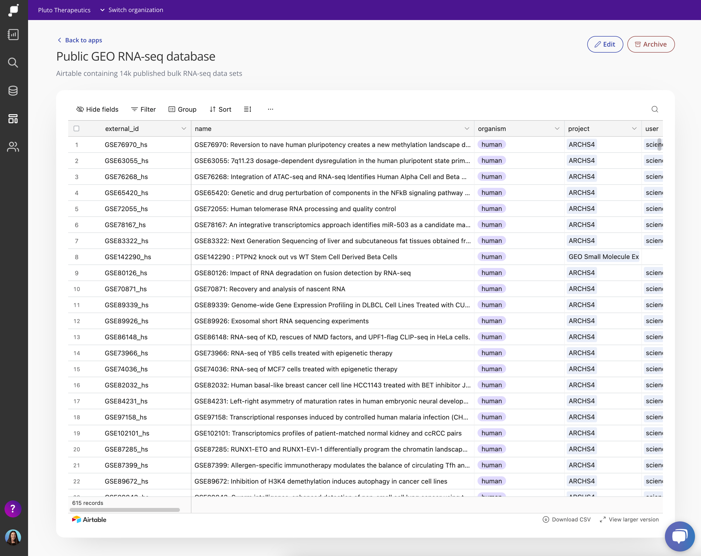Open the row height toolbar icon
The image size is (701, 556).
[x=248, y=109]
